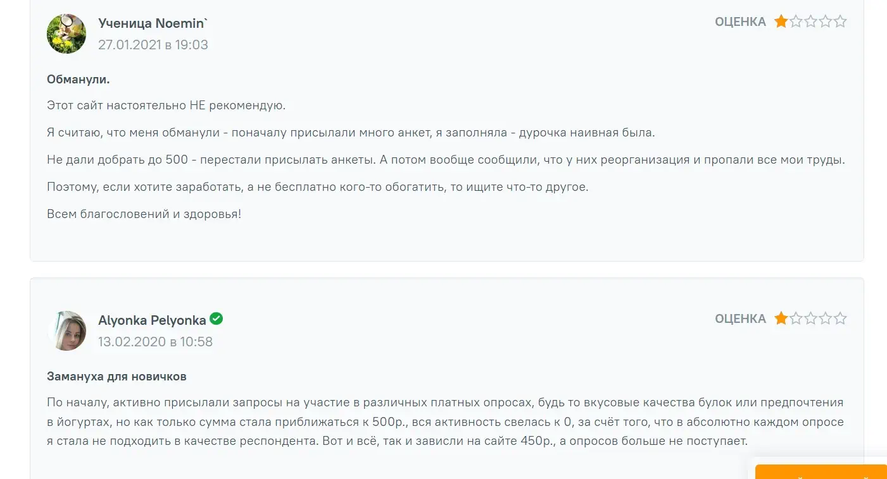This screenshot has width=887, height=479.
Task: Click the review title Обманули.
Action: click(x=79, y=80)
